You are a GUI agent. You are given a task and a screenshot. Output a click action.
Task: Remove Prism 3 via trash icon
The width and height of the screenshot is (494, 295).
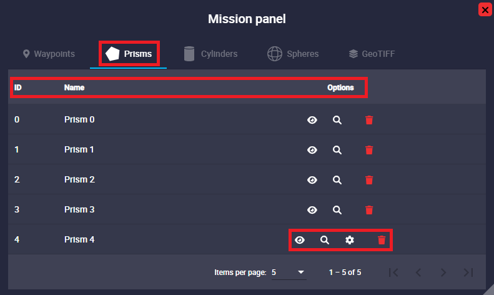point(369,210)
